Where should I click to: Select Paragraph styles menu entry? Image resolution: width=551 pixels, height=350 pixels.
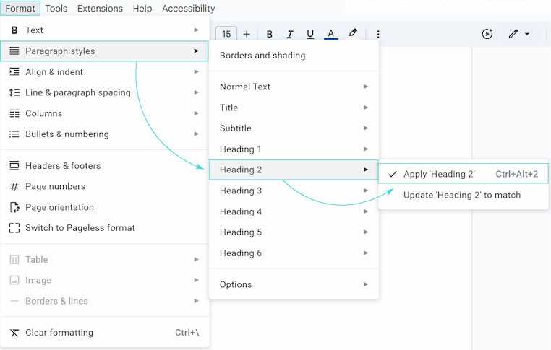[105, 51]
